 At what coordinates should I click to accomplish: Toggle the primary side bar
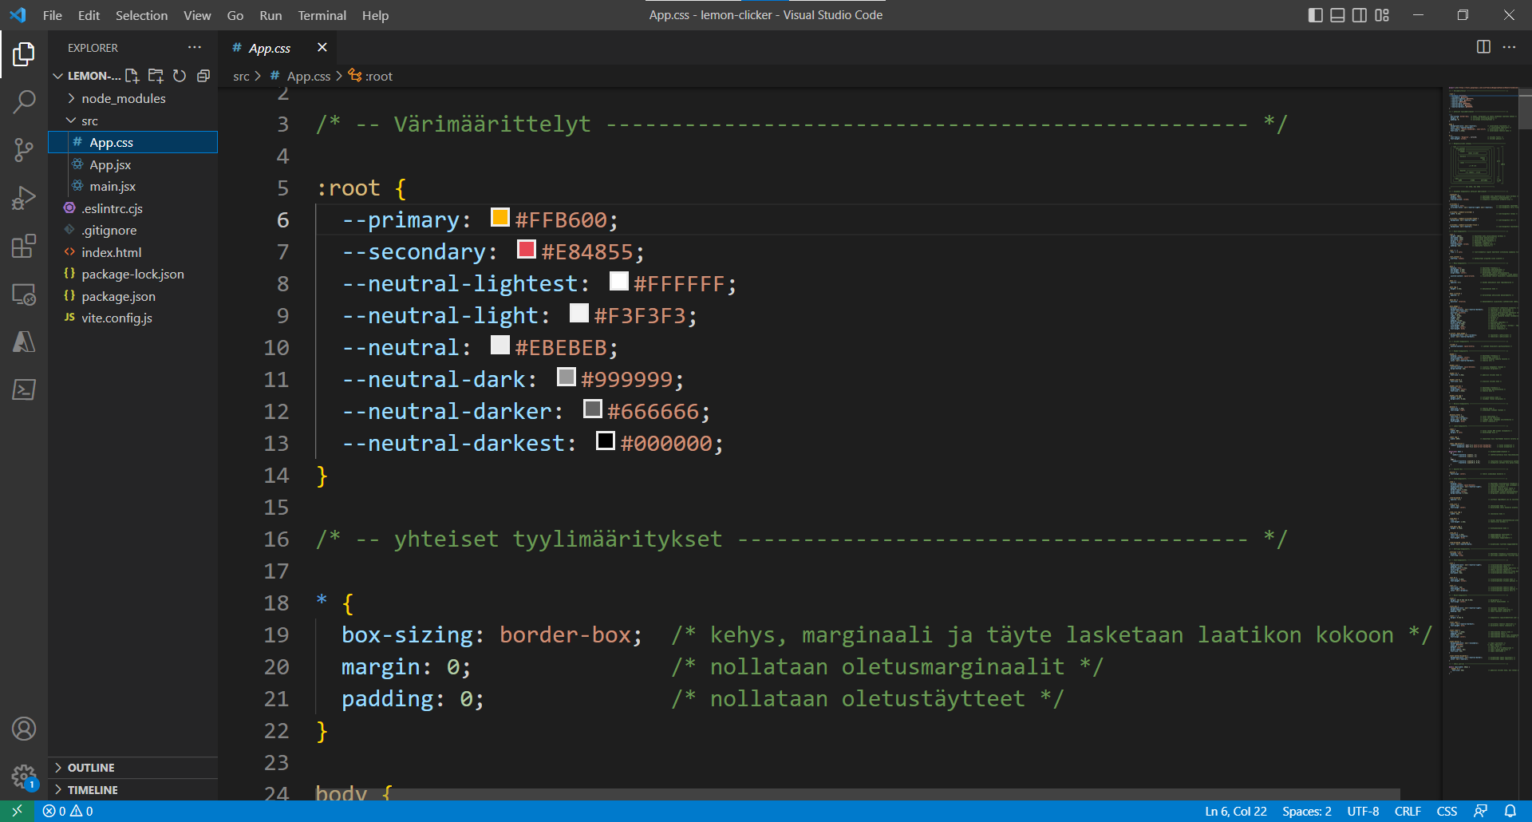click(1316, 15)
